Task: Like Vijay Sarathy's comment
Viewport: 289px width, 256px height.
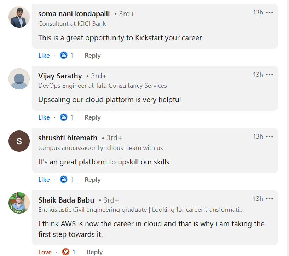Action: click(44, 117)
